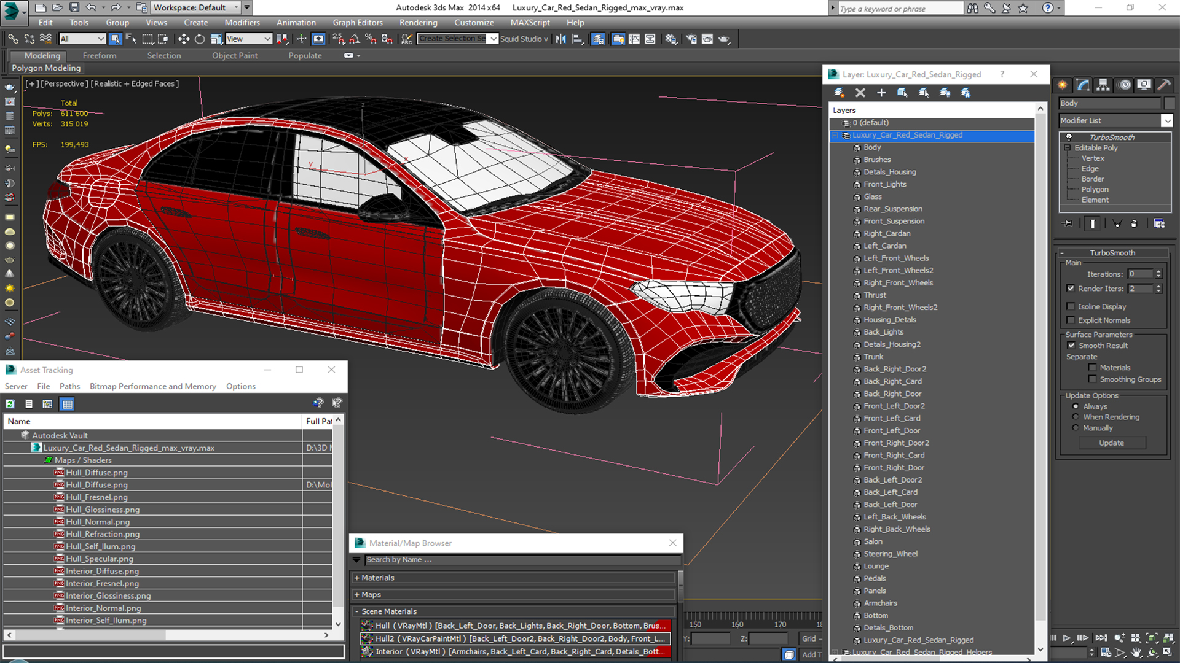Click Select Highlighted Objects and Layers icon
This screenshot has width=1180, height=663.
pyautogui.click(x=902, y=93)
